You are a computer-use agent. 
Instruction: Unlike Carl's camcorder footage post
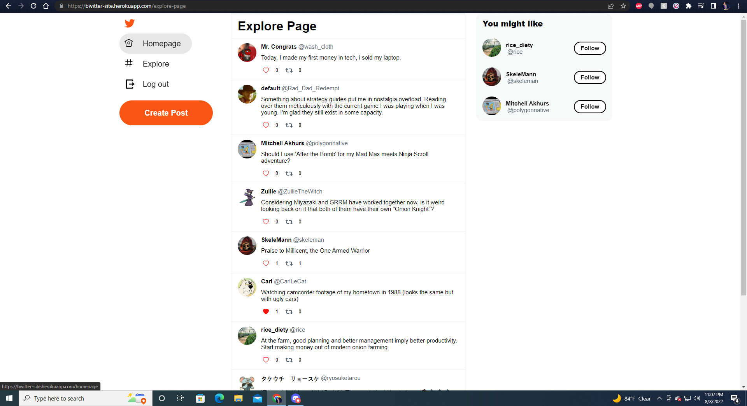(x=266, y=311)
